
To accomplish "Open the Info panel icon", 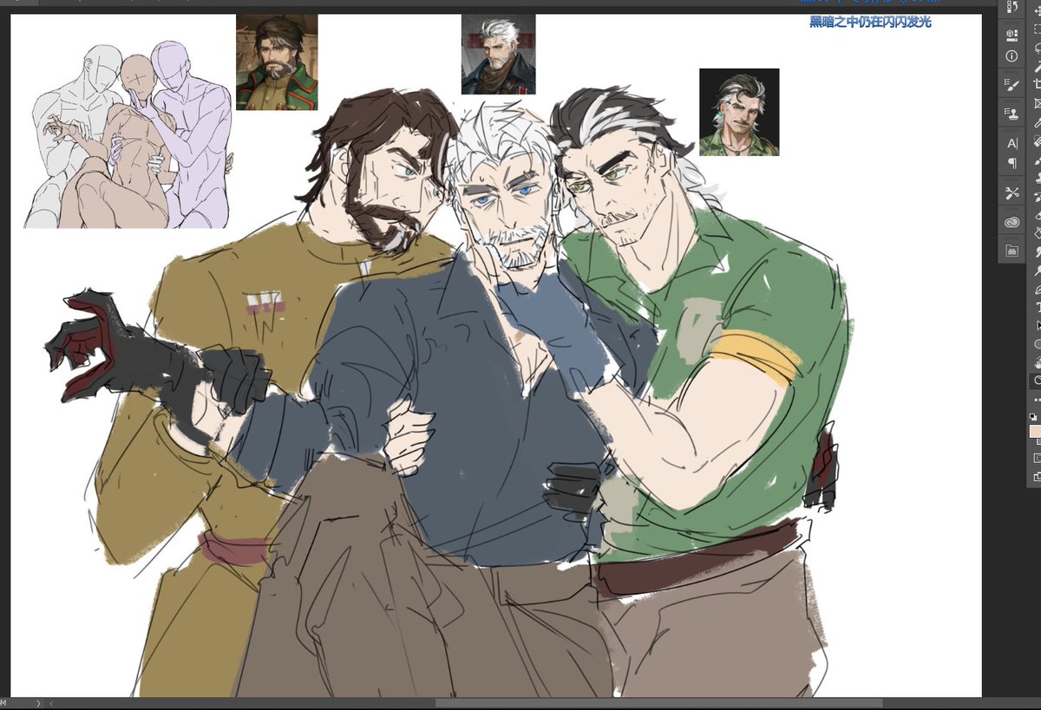I will pyautogui.click(x=1012, y=56).
